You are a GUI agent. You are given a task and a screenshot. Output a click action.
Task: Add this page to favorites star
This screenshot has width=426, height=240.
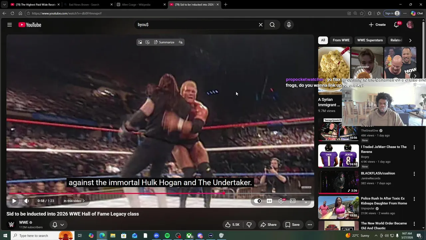pos(362,13)
